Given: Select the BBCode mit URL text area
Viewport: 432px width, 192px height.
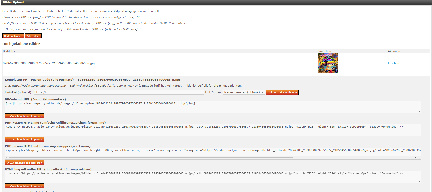Looking at the screenshot, I should tap(213, 107).
